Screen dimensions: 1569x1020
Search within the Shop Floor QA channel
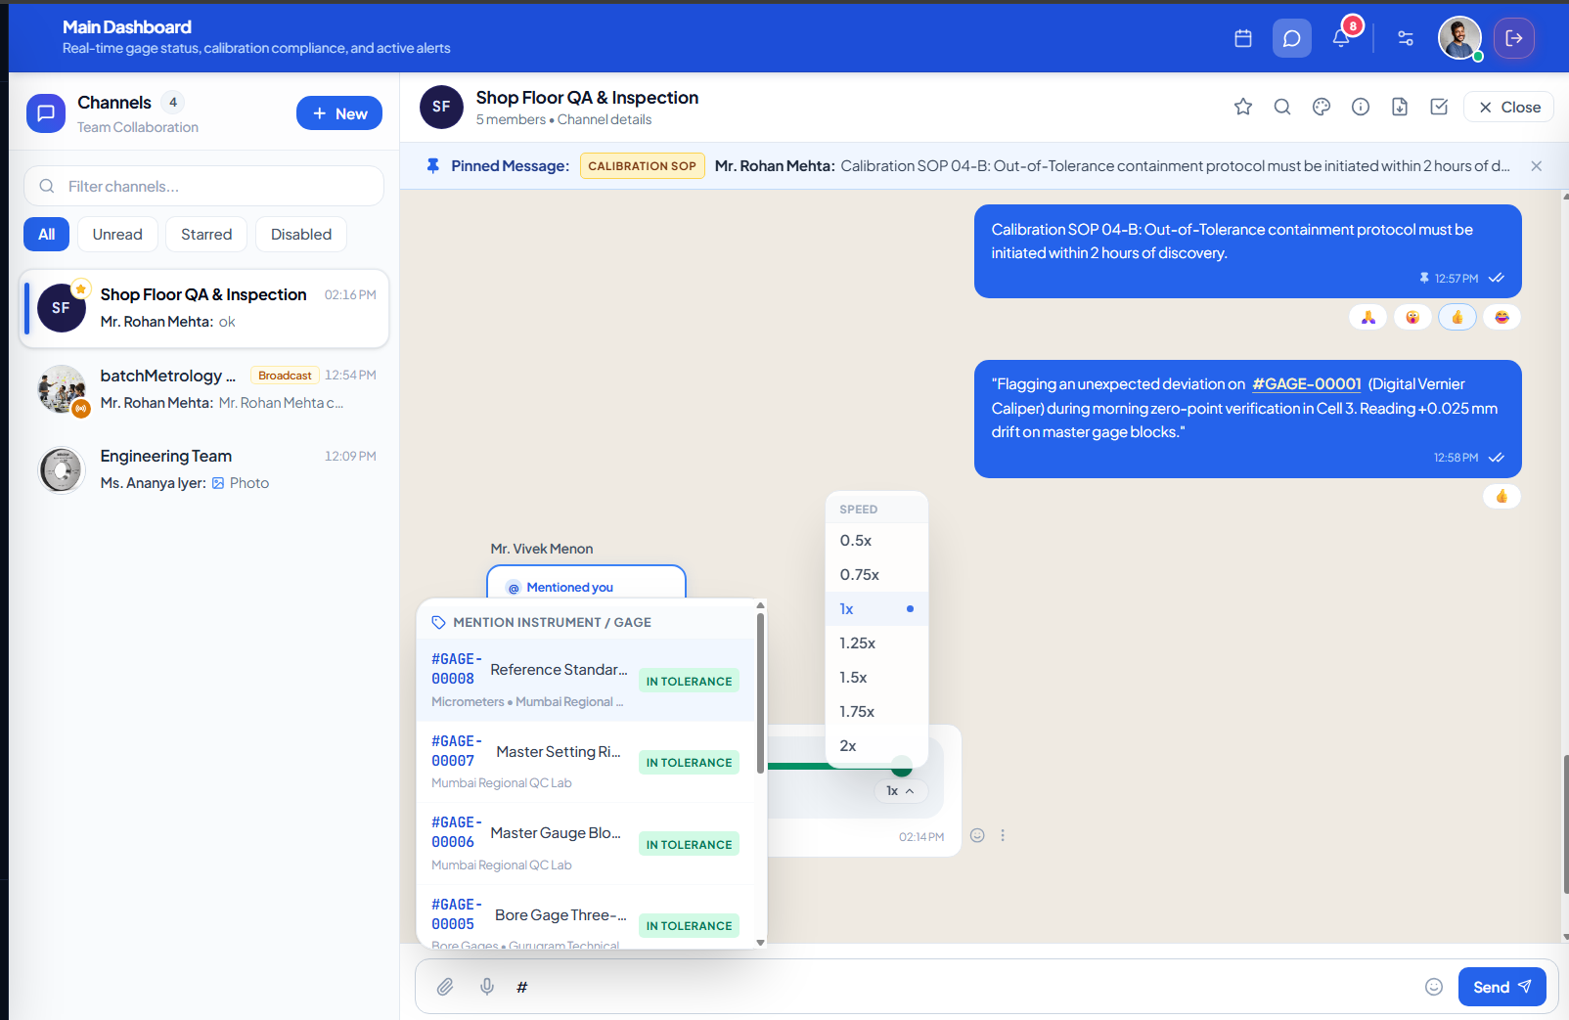(1282, 107)
